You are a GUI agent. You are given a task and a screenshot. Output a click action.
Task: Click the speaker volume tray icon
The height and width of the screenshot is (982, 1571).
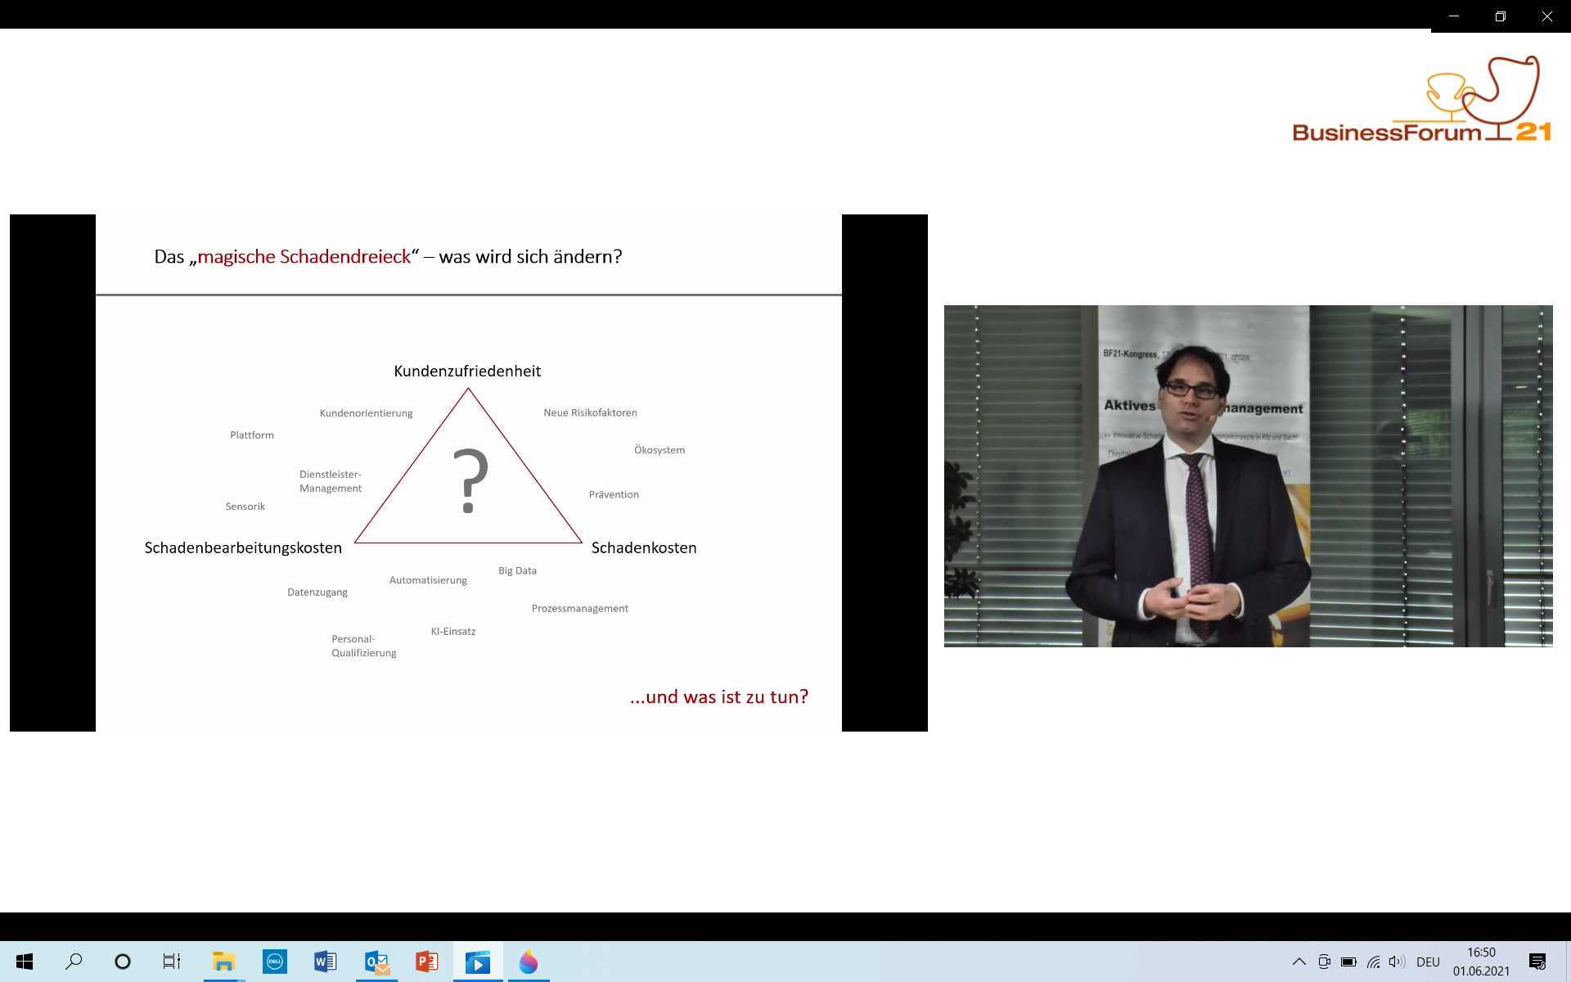[1397, 962]
